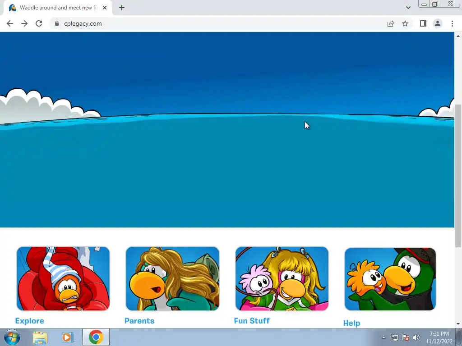Open the Explore red penguin thumbnail
Image resolution: width=462 pixels, height=346 pixels.
(x=63, y=278)
